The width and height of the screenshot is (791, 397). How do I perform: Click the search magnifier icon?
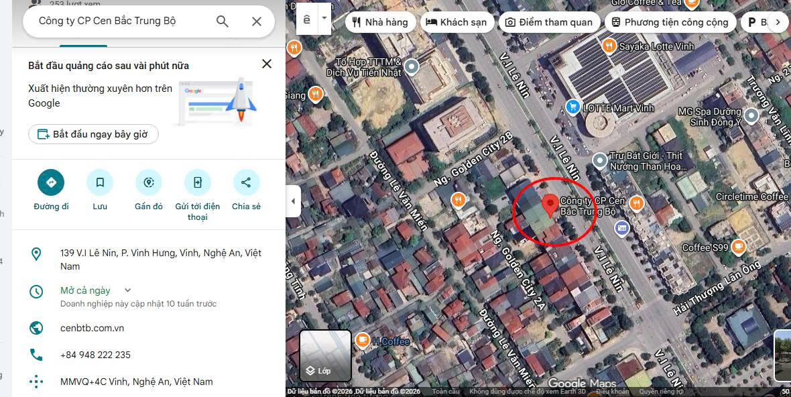pos(223,21)
